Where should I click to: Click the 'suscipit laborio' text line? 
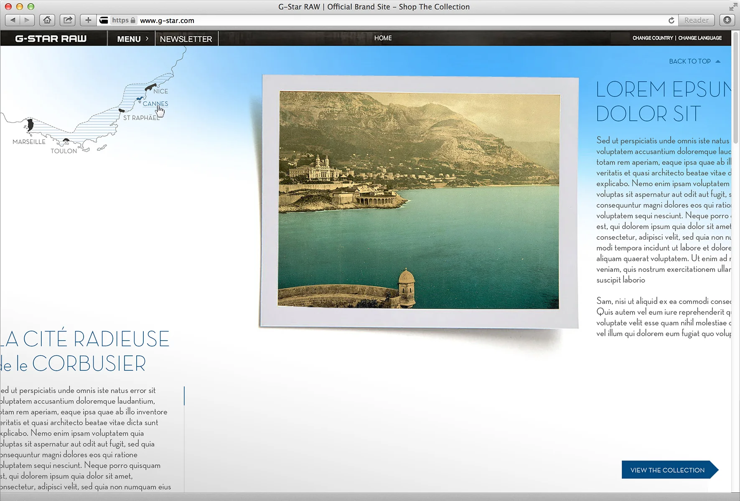620,280
